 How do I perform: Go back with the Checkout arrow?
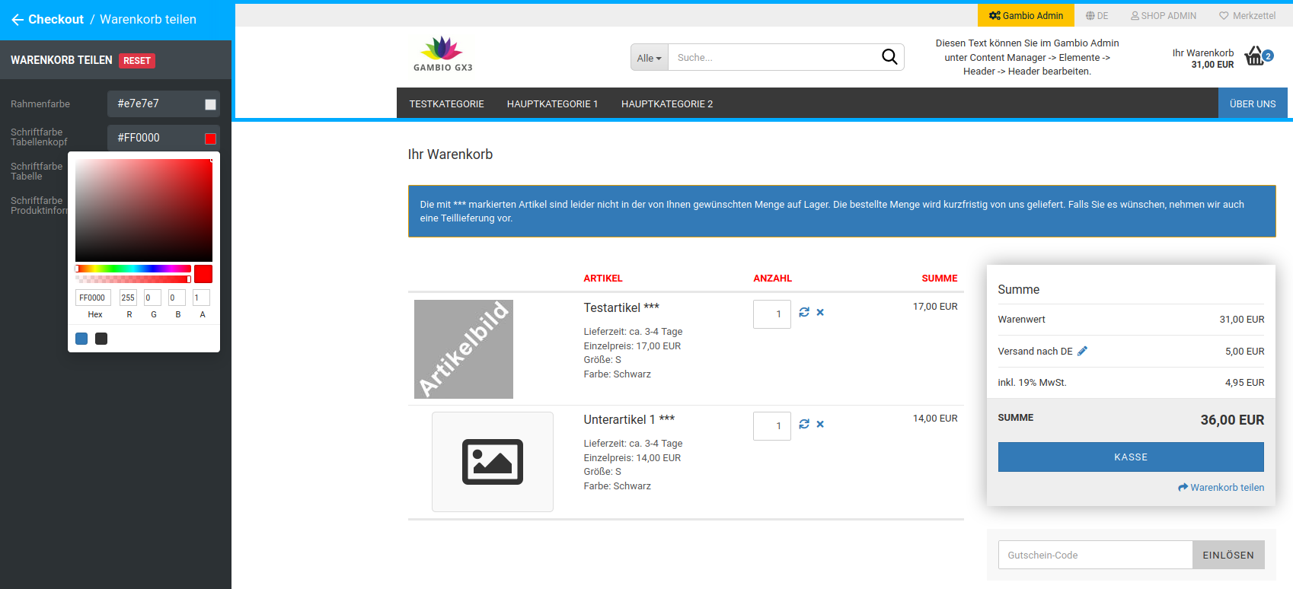point(18,20)
